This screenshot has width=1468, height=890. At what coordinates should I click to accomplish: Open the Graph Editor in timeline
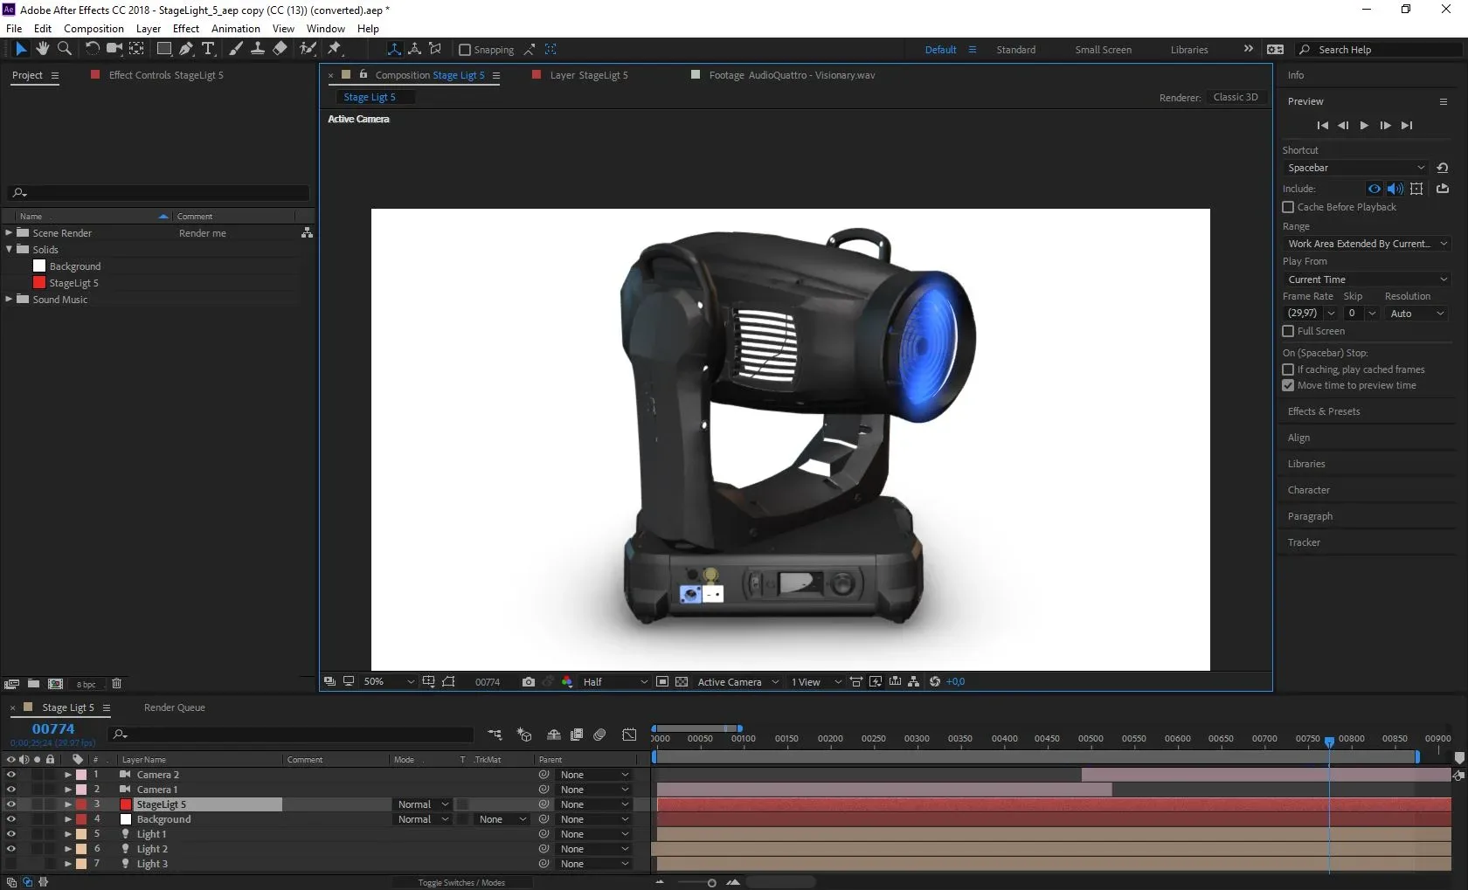(629, 735)
